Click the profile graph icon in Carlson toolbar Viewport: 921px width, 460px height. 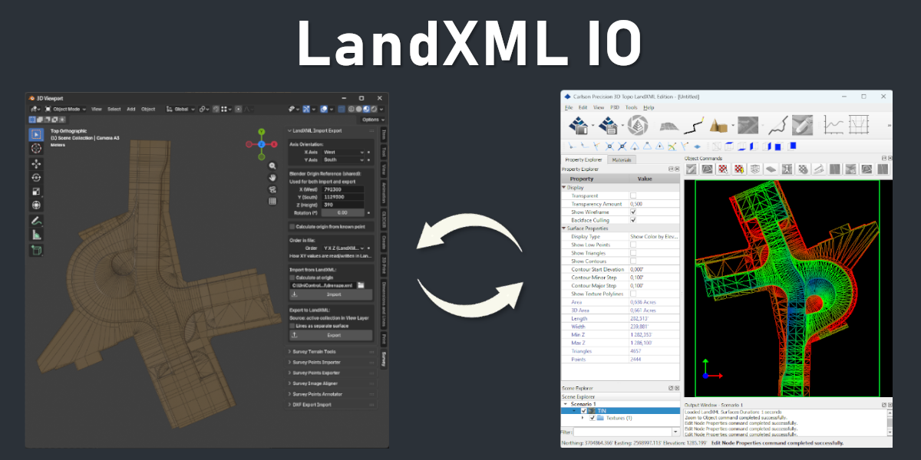[x=834, y=125]
